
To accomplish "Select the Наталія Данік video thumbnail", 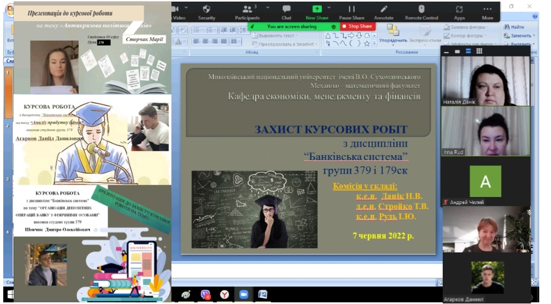I will click(485, 81).
